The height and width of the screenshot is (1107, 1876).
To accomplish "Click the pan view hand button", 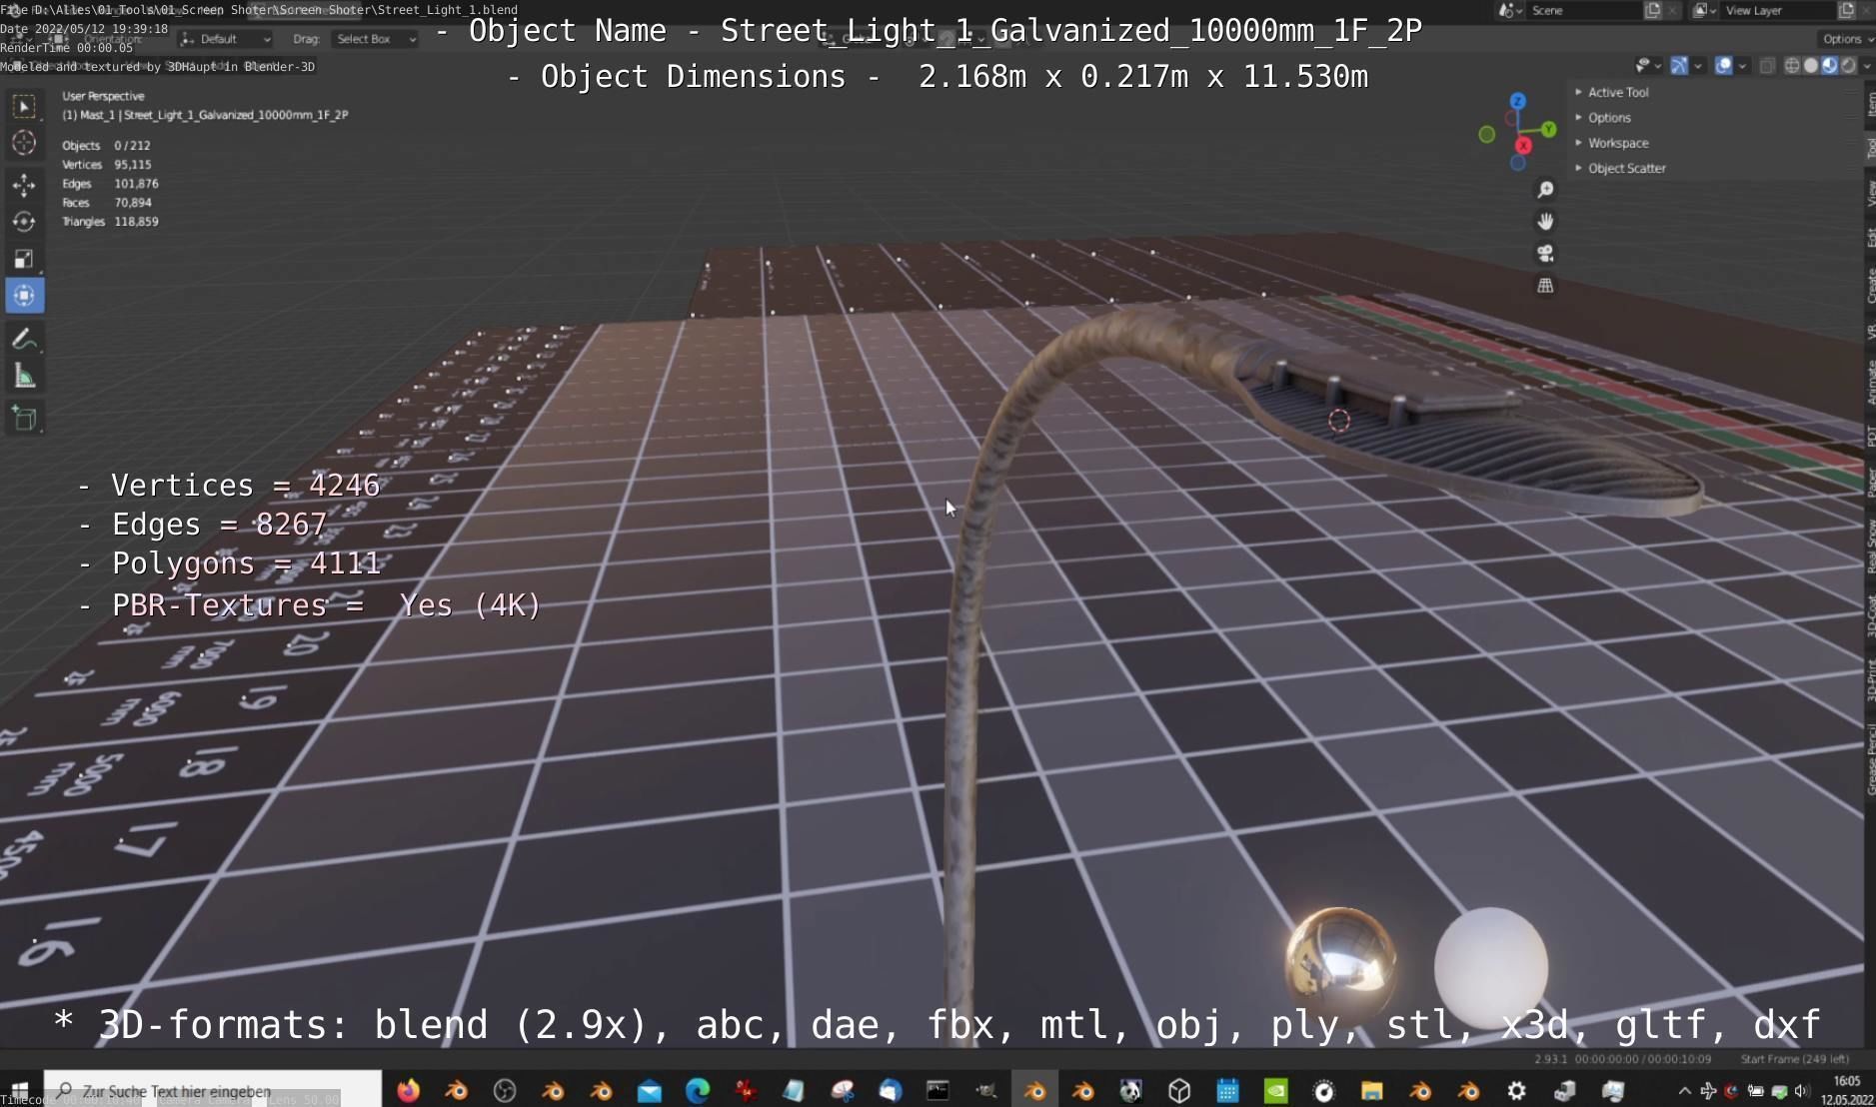I will pos(1545,222).
